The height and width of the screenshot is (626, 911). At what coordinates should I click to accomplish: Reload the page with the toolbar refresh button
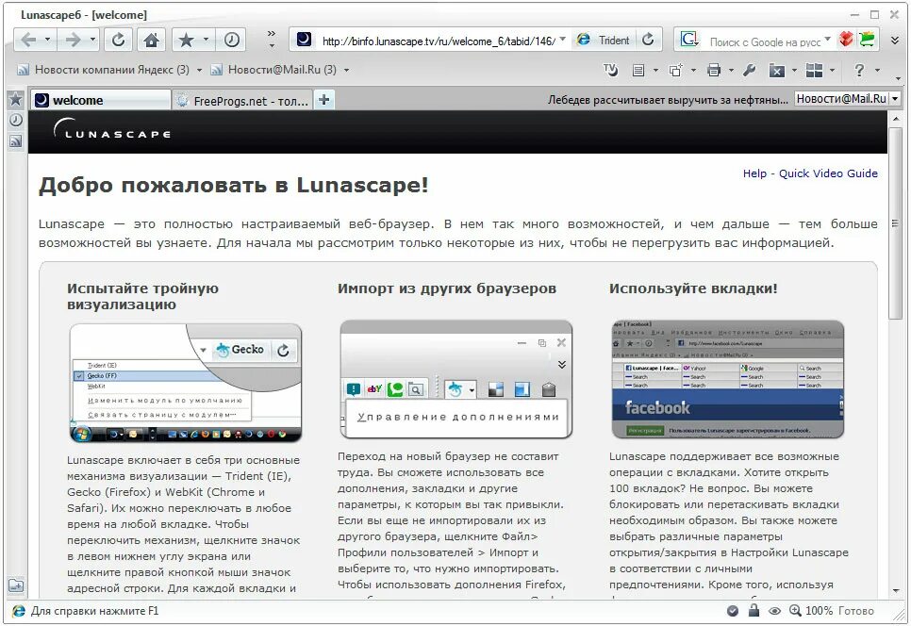click(x=118, y=40)
